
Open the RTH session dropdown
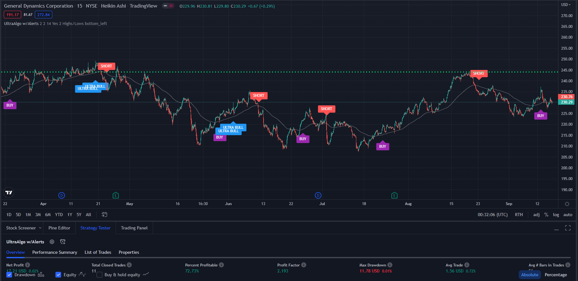pos(519,215)
